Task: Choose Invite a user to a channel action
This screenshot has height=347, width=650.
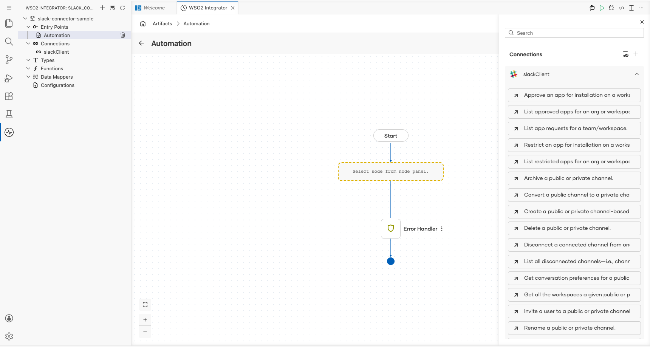Action: pyautogui.click(x=574, y=311)
